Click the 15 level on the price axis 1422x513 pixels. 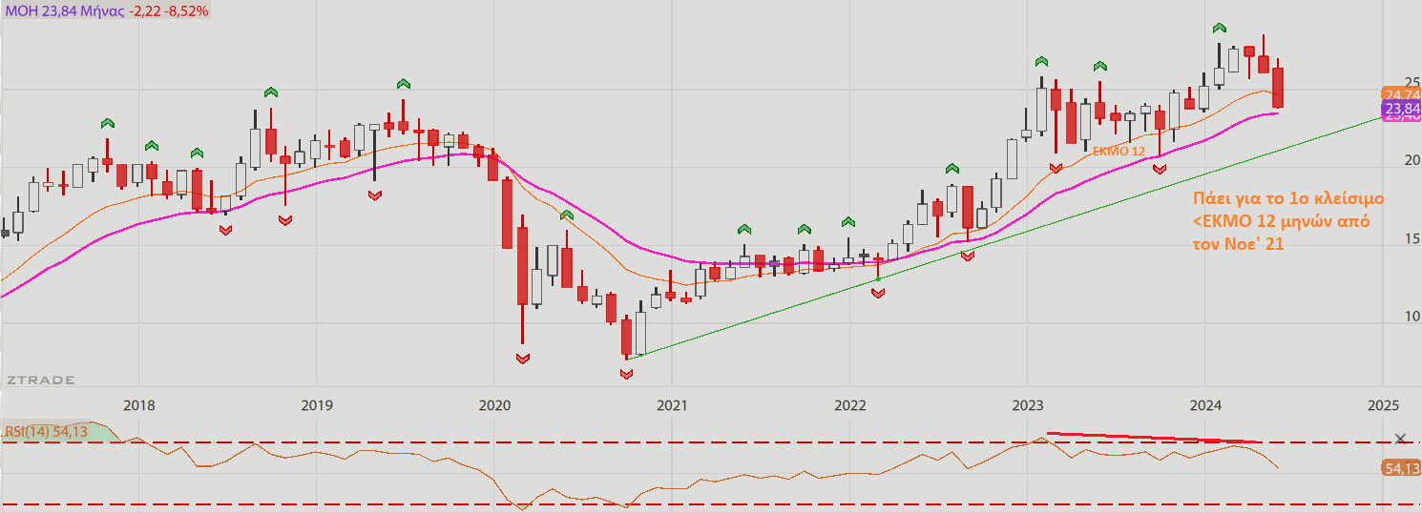[x=1412, y=238]
